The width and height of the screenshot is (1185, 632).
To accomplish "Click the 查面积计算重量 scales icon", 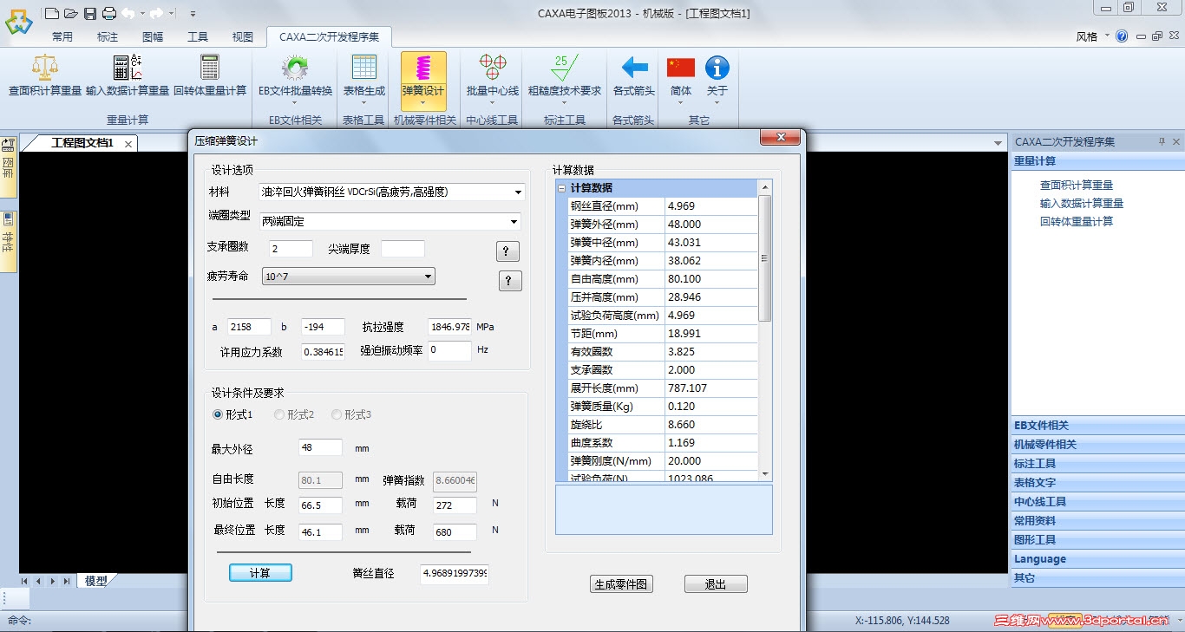I will click(45, 68).
